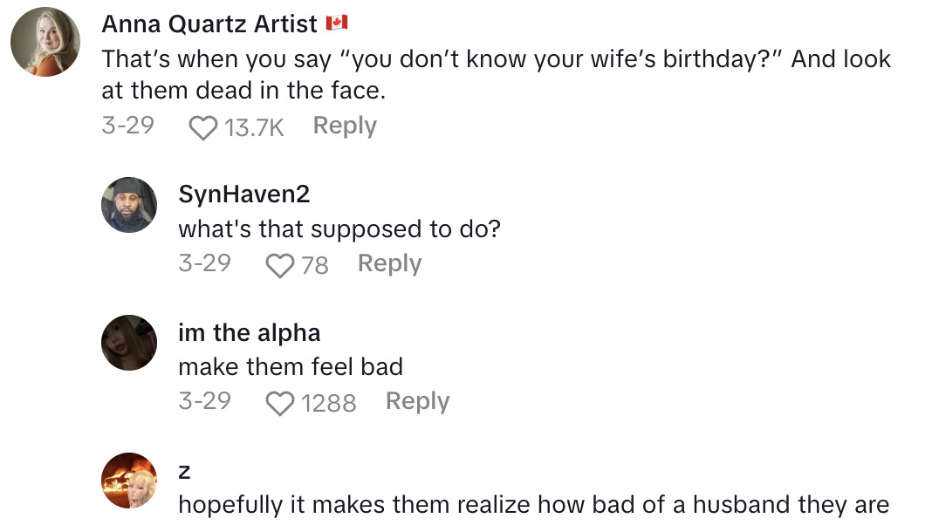Screen dimensions: 932x525
Task: Go to im the alpha's username
Action: [249, 332]
